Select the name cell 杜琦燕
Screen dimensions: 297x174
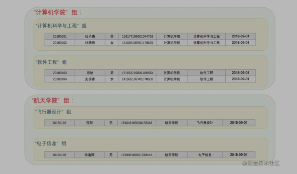(x=90, y=43)
